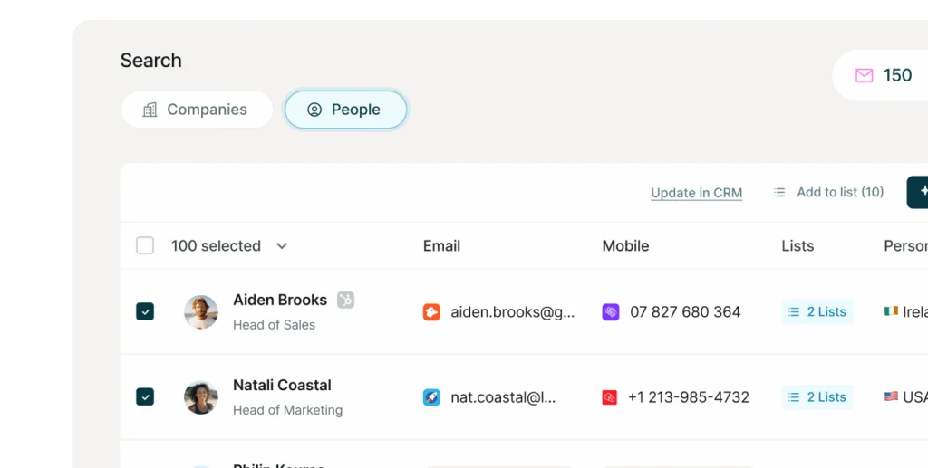Click the Update in CRM link
This screenshot has width=928, height=468.
pos(696,193)
